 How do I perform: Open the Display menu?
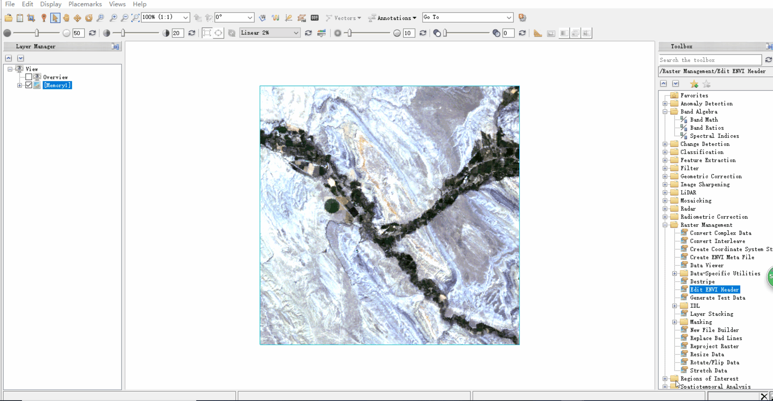pos(51,4)
